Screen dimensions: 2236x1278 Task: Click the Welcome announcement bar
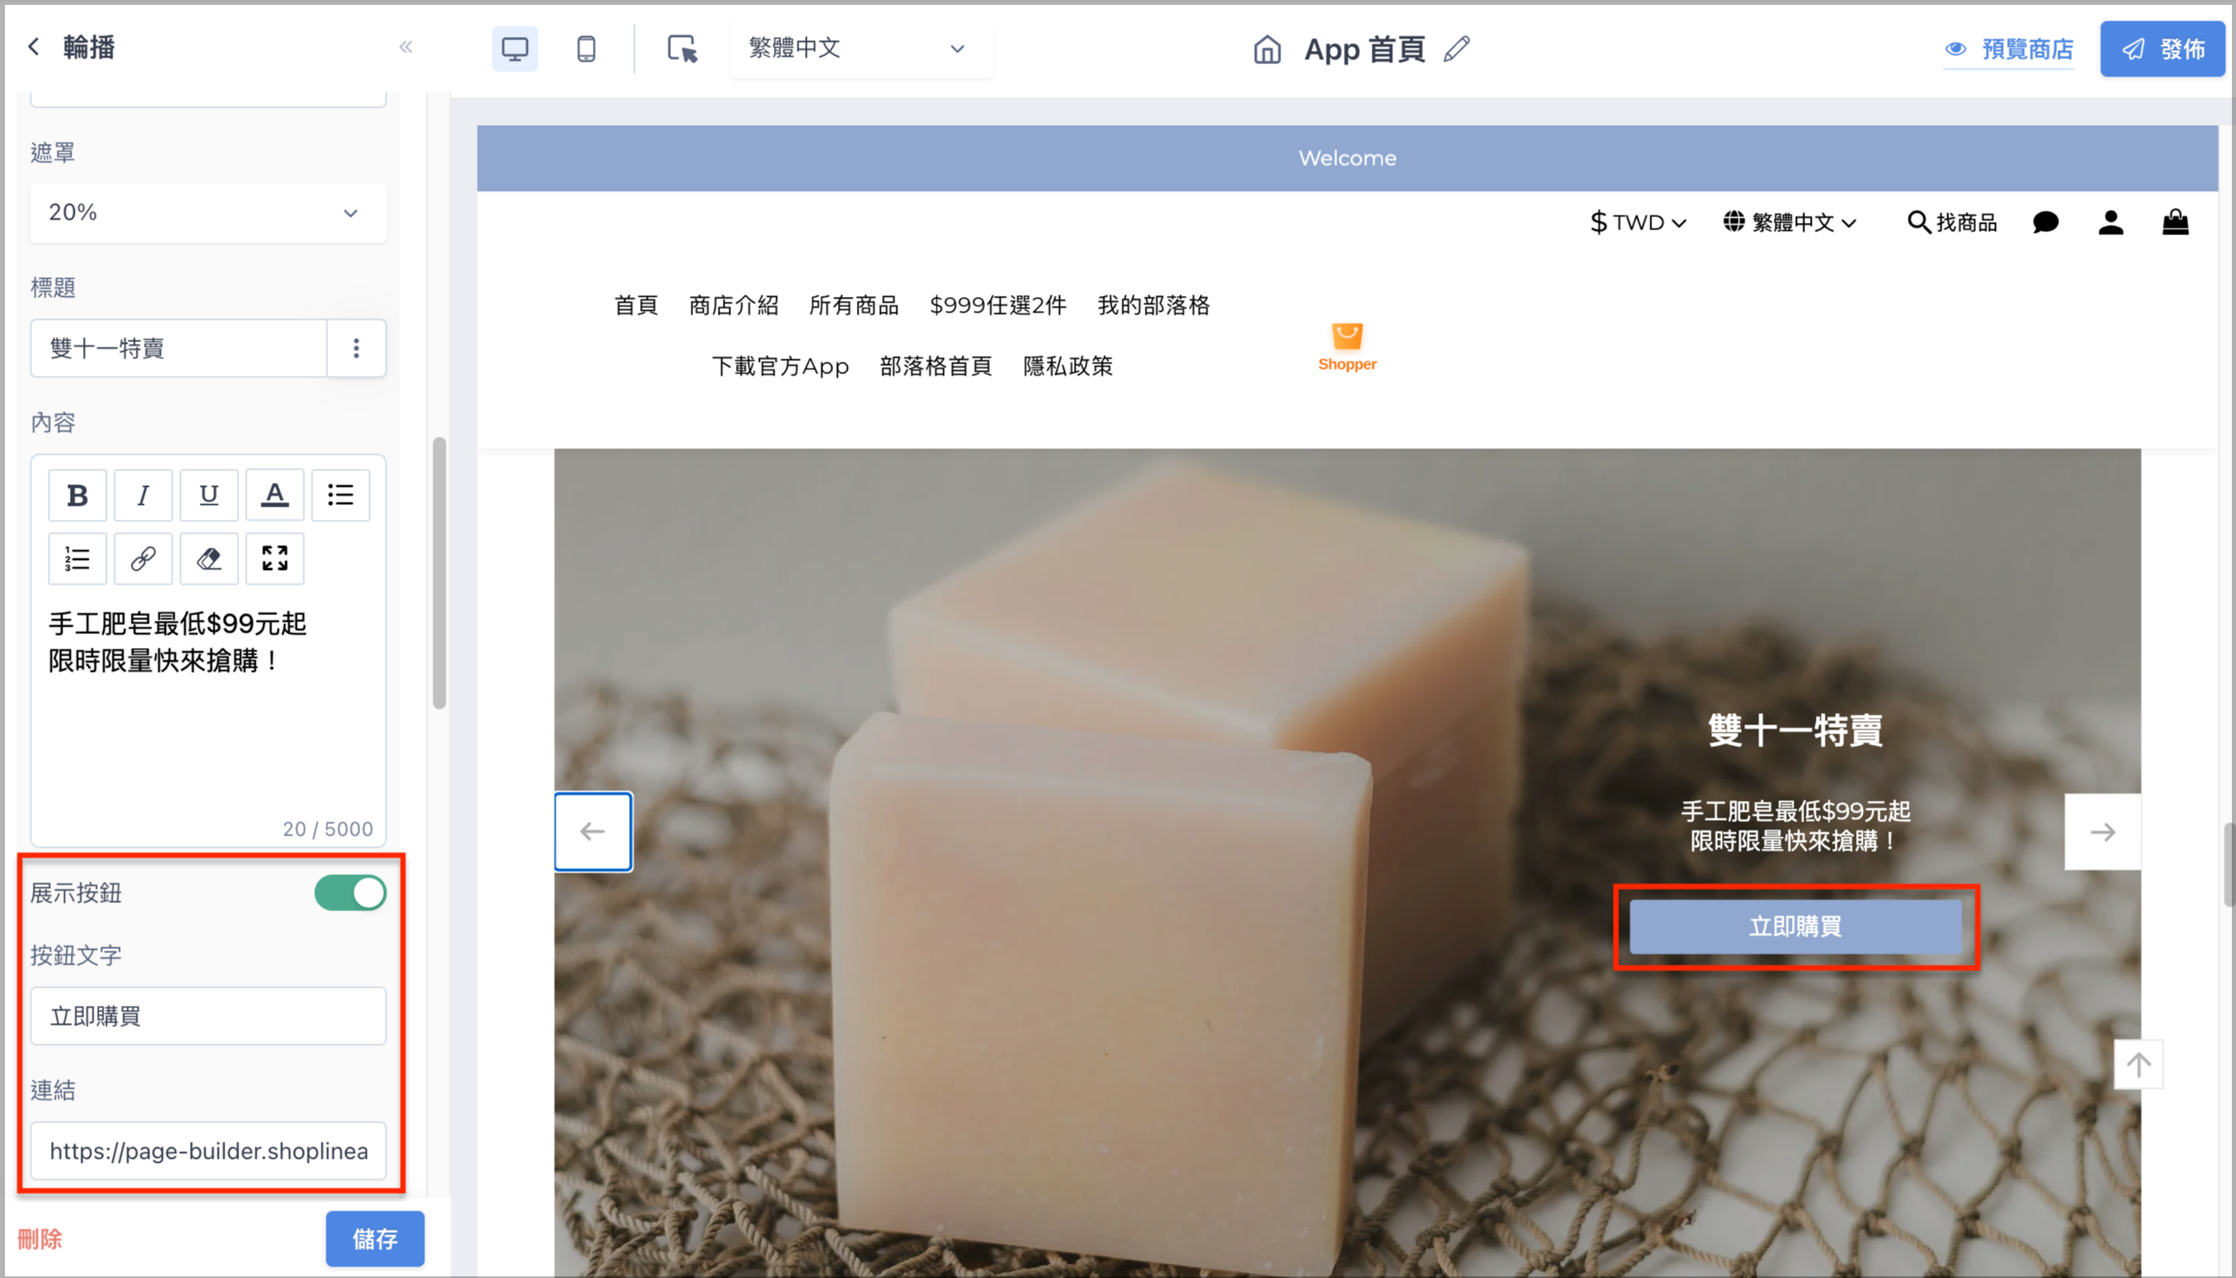[x=1347, y=158]
